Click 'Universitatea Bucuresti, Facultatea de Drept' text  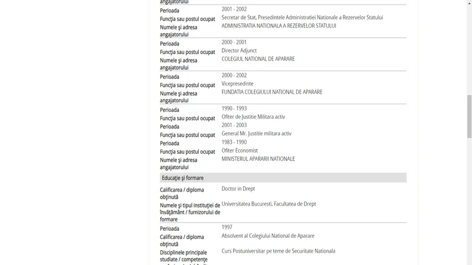point(268,204)
